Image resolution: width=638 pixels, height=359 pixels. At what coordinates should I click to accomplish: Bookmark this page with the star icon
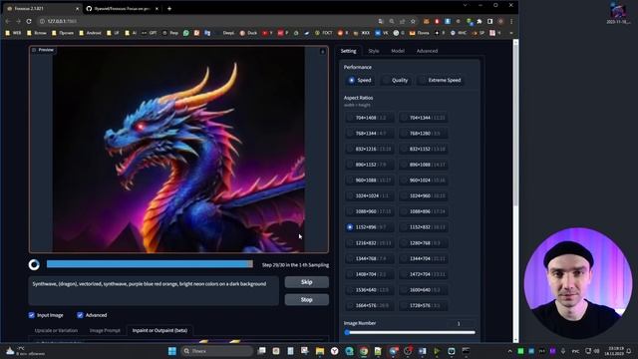[x=413, y=21]
